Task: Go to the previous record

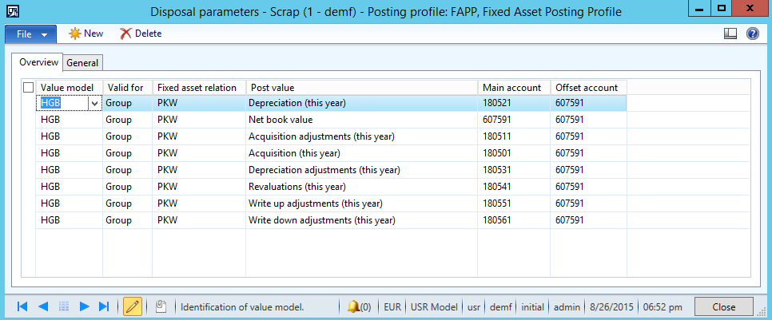Action: [x=43, y=306]
